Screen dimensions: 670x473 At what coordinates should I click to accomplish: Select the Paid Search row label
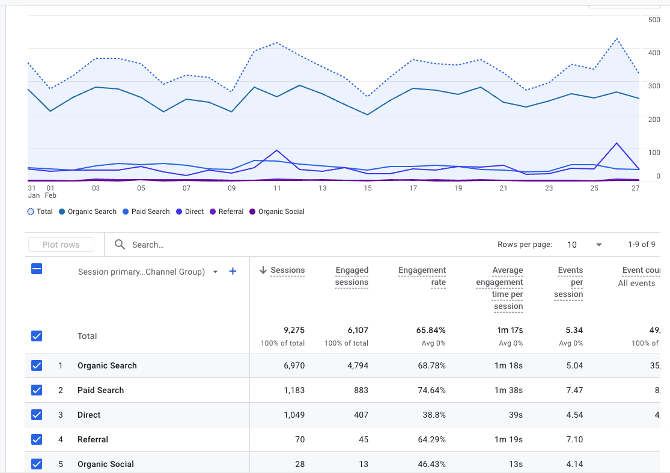[x=101, y=390]
